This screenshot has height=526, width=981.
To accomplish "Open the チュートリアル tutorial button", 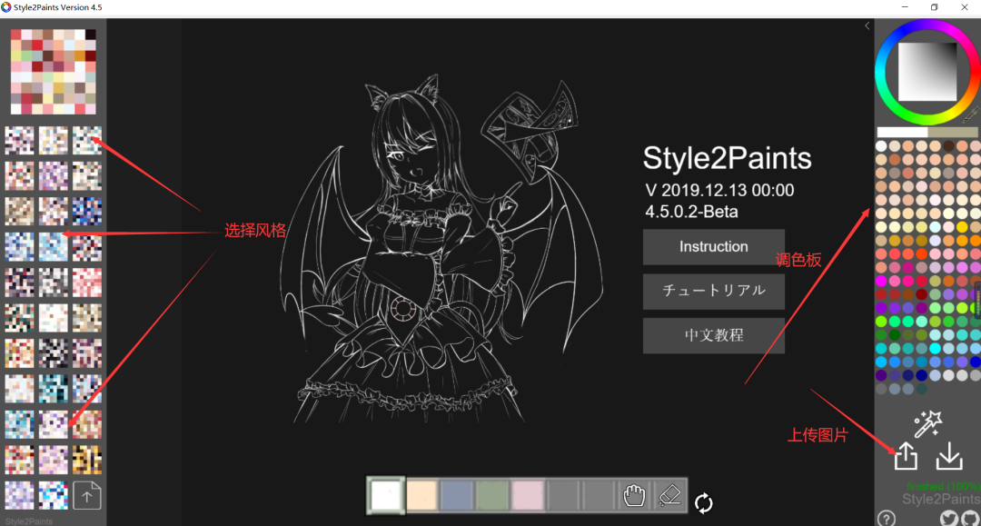I will [x=714, y=291].
